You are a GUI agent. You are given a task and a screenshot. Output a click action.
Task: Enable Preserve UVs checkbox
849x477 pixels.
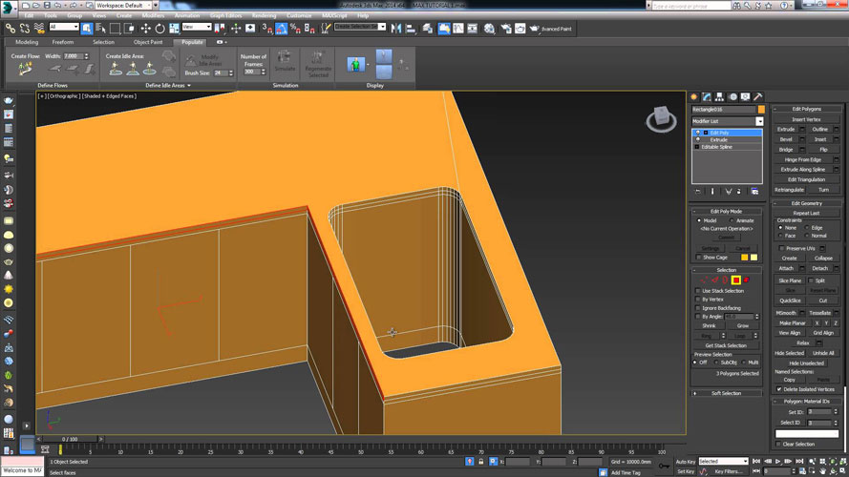click(x=781, y=248)
